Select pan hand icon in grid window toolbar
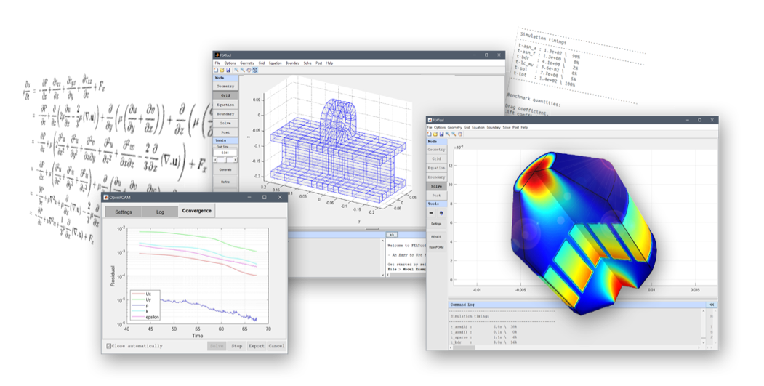The width and height of the screenshot is (764, 386). [x=249, y=71]
